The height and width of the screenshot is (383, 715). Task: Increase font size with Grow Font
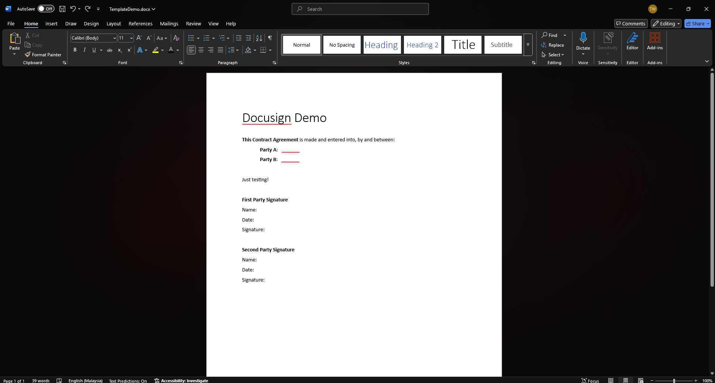click(139, 38)
